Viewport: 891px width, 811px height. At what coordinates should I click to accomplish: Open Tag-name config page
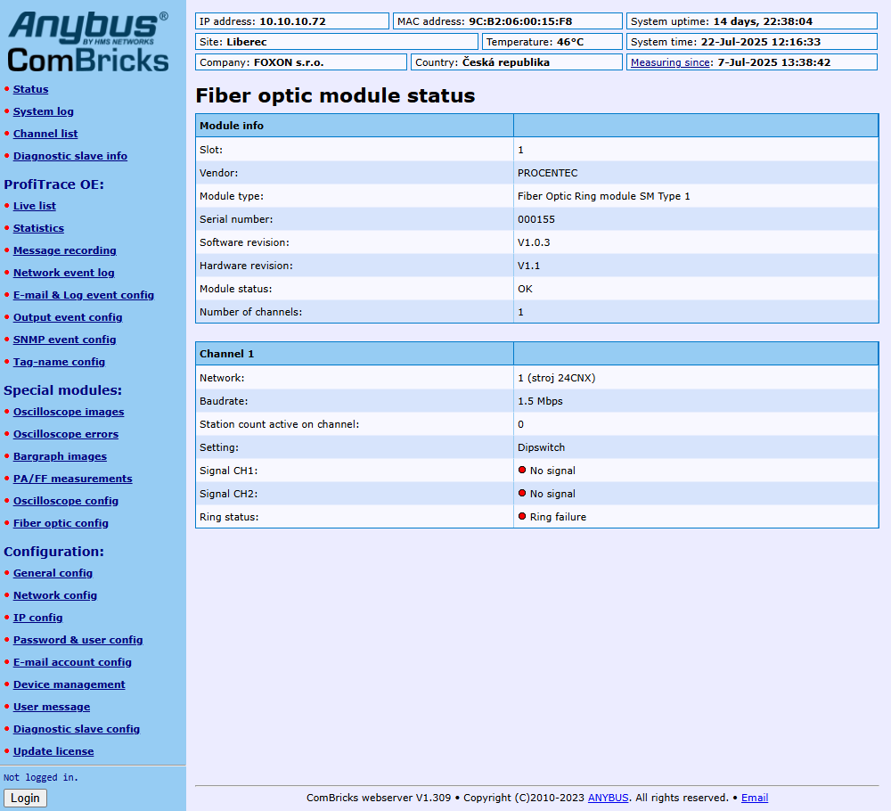pos(59,362)
